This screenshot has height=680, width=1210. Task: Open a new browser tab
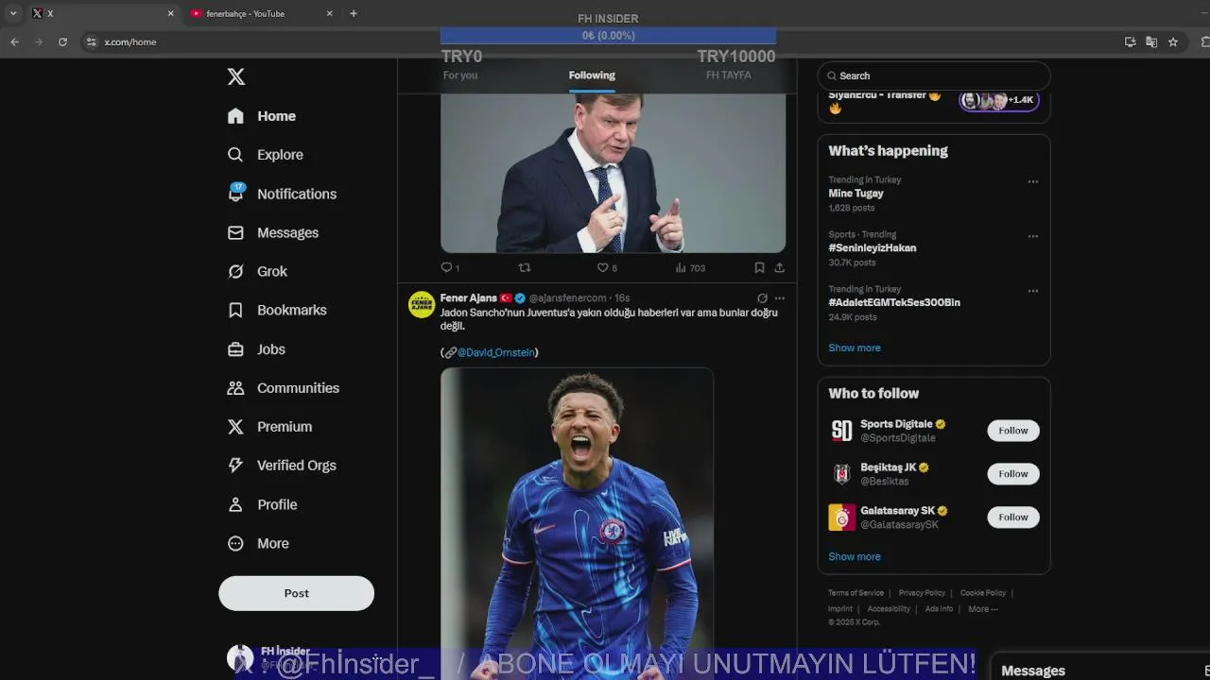[x=354, y=13]
